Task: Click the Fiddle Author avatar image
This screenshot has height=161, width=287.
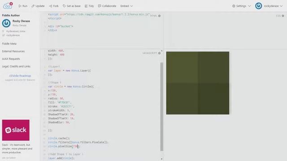Action: point(6,23)
